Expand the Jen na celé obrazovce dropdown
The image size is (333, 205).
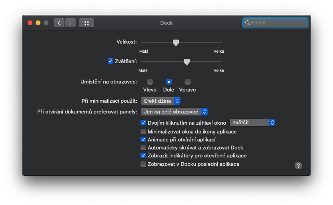click(x=175, y=111)
